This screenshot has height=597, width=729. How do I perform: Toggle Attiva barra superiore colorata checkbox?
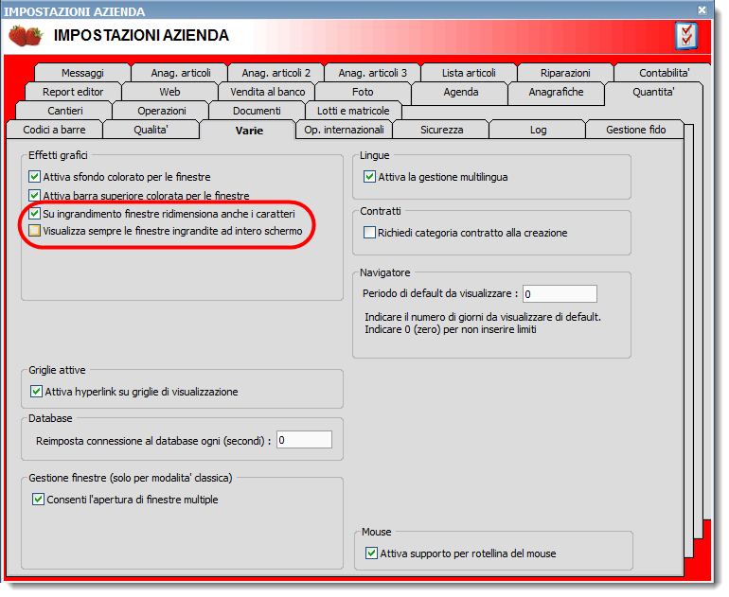click(34, 195)
